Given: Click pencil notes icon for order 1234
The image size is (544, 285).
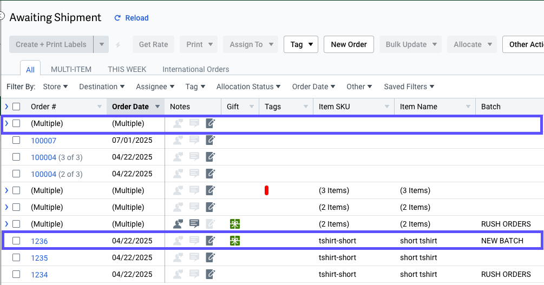Looking at the screenshot, I should [x=210, y=274].
